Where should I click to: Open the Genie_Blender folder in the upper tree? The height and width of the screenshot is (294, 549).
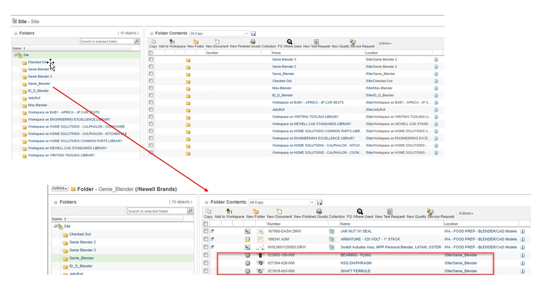tap(39, 84)
